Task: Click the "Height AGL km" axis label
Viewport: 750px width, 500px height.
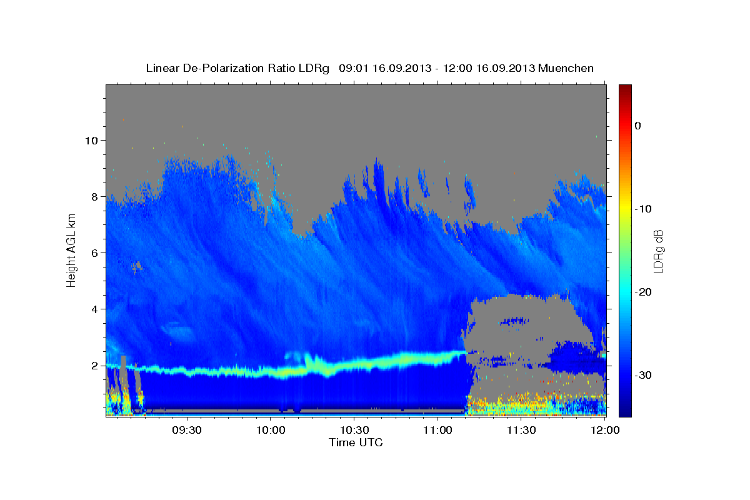Action: (x=71, y=251)
